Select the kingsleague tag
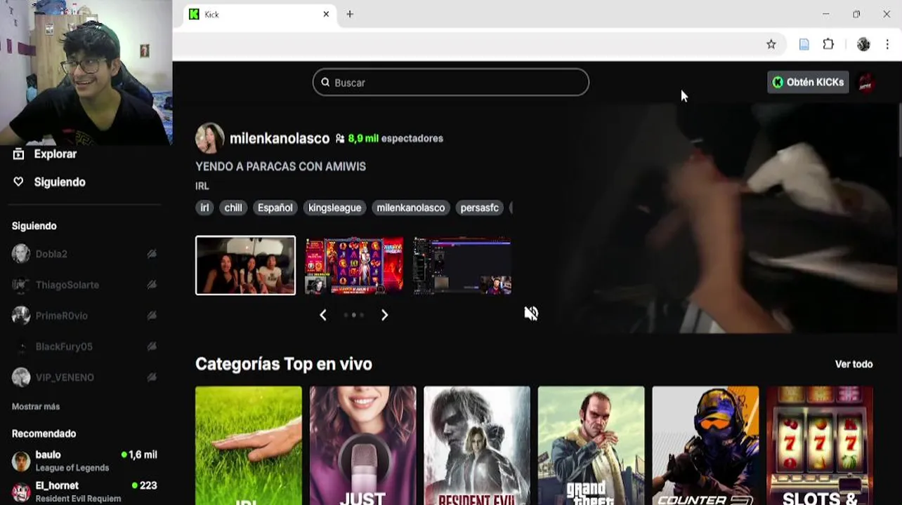This screenshot has height=505, width=902. 334,208
